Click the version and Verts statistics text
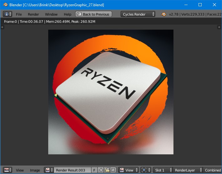 [195, 14]
